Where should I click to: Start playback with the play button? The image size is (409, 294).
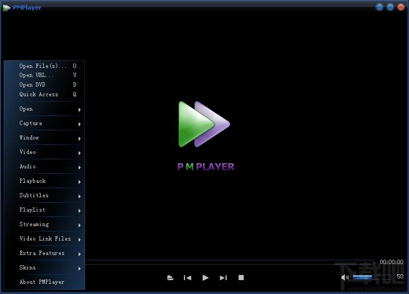(x=205, y=277)
